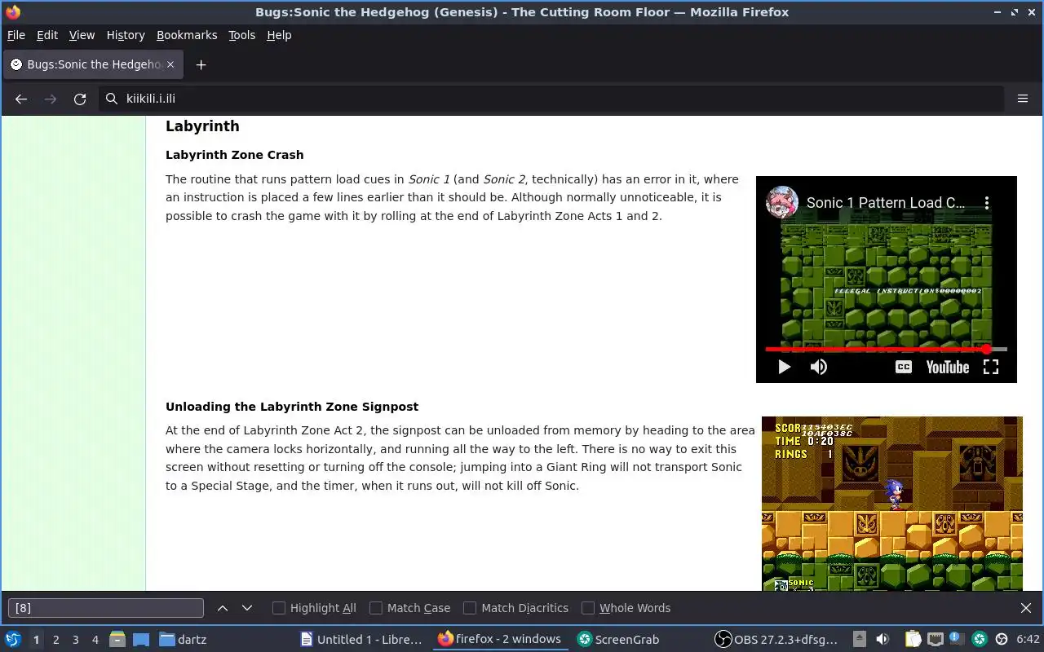This screenshot has width=1044, height=652.
Task: Open the Bookmarks menu
Action: tap(187, 35)
